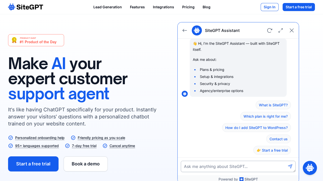323x181 pixels.
Task: Click the checkmark beside 95+ languages supported
Action: tap(11, 146)
